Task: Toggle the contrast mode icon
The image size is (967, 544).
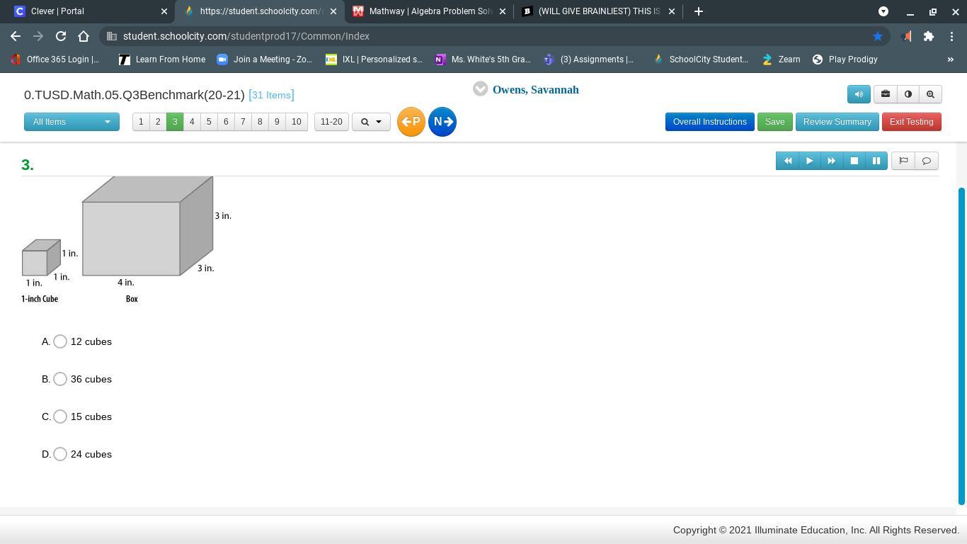Action: (908, 94)
